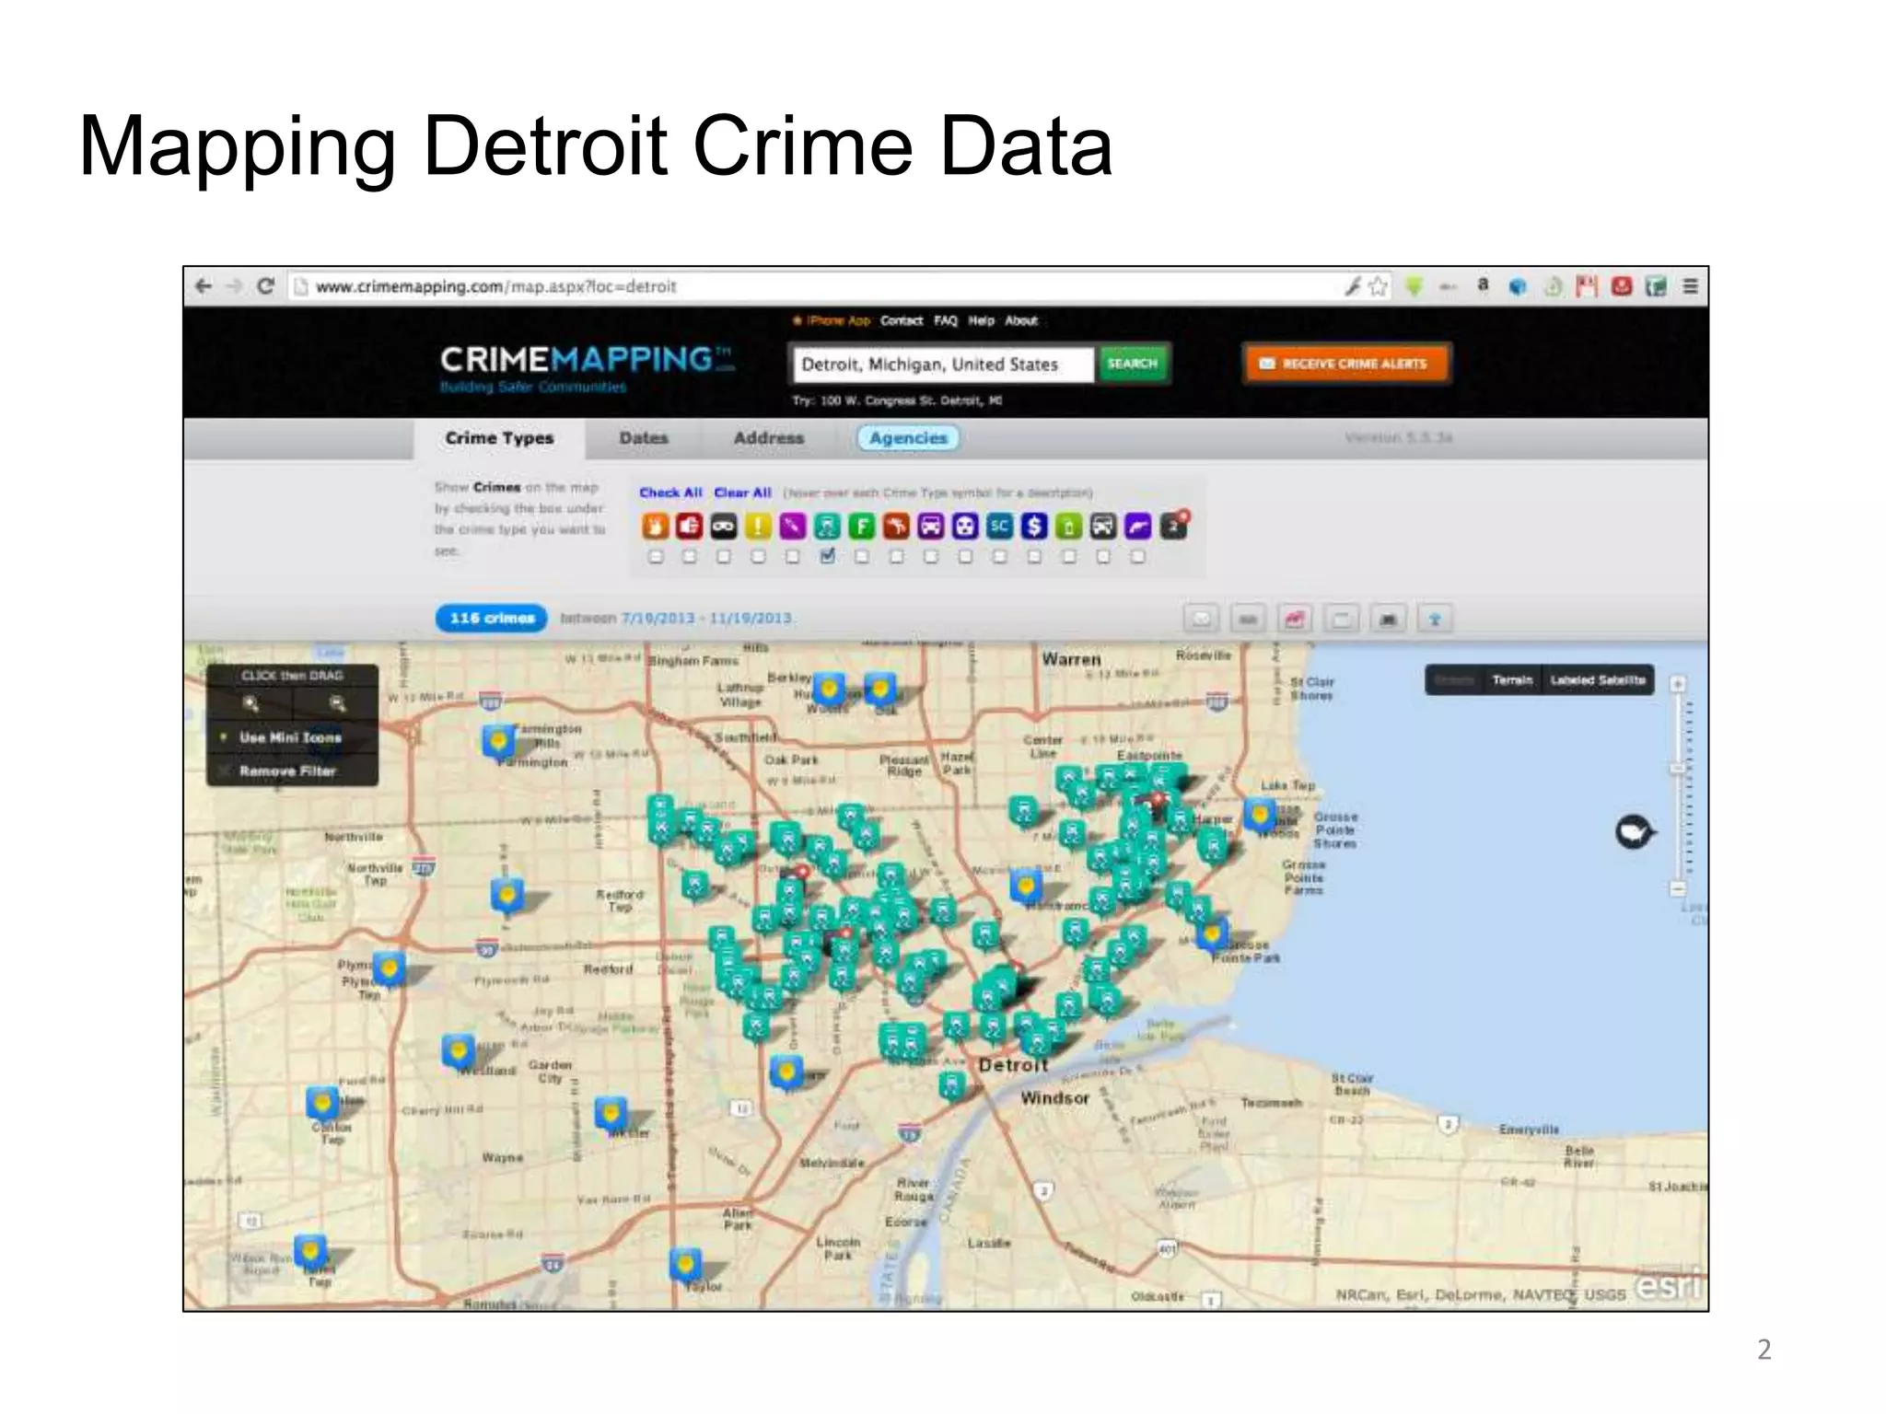Click the location search input field
1886x1414 pixels.
943,365
